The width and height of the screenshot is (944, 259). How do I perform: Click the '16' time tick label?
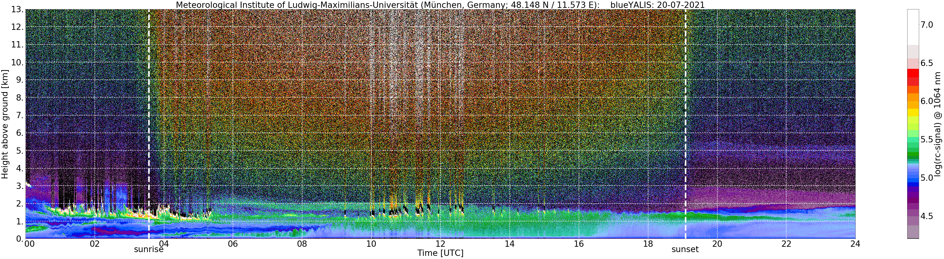pos(579,244)
